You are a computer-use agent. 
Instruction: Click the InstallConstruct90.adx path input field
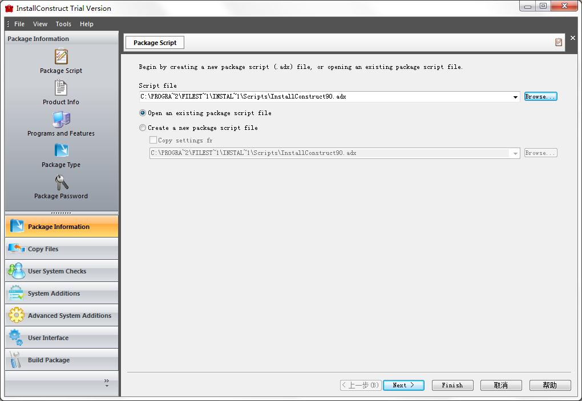click(325, 96)
